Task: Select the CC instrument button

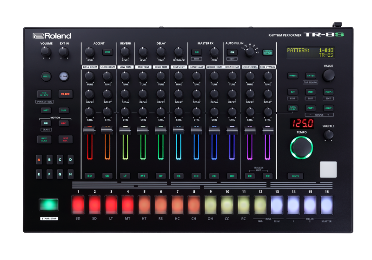Action: click(250, 176)
